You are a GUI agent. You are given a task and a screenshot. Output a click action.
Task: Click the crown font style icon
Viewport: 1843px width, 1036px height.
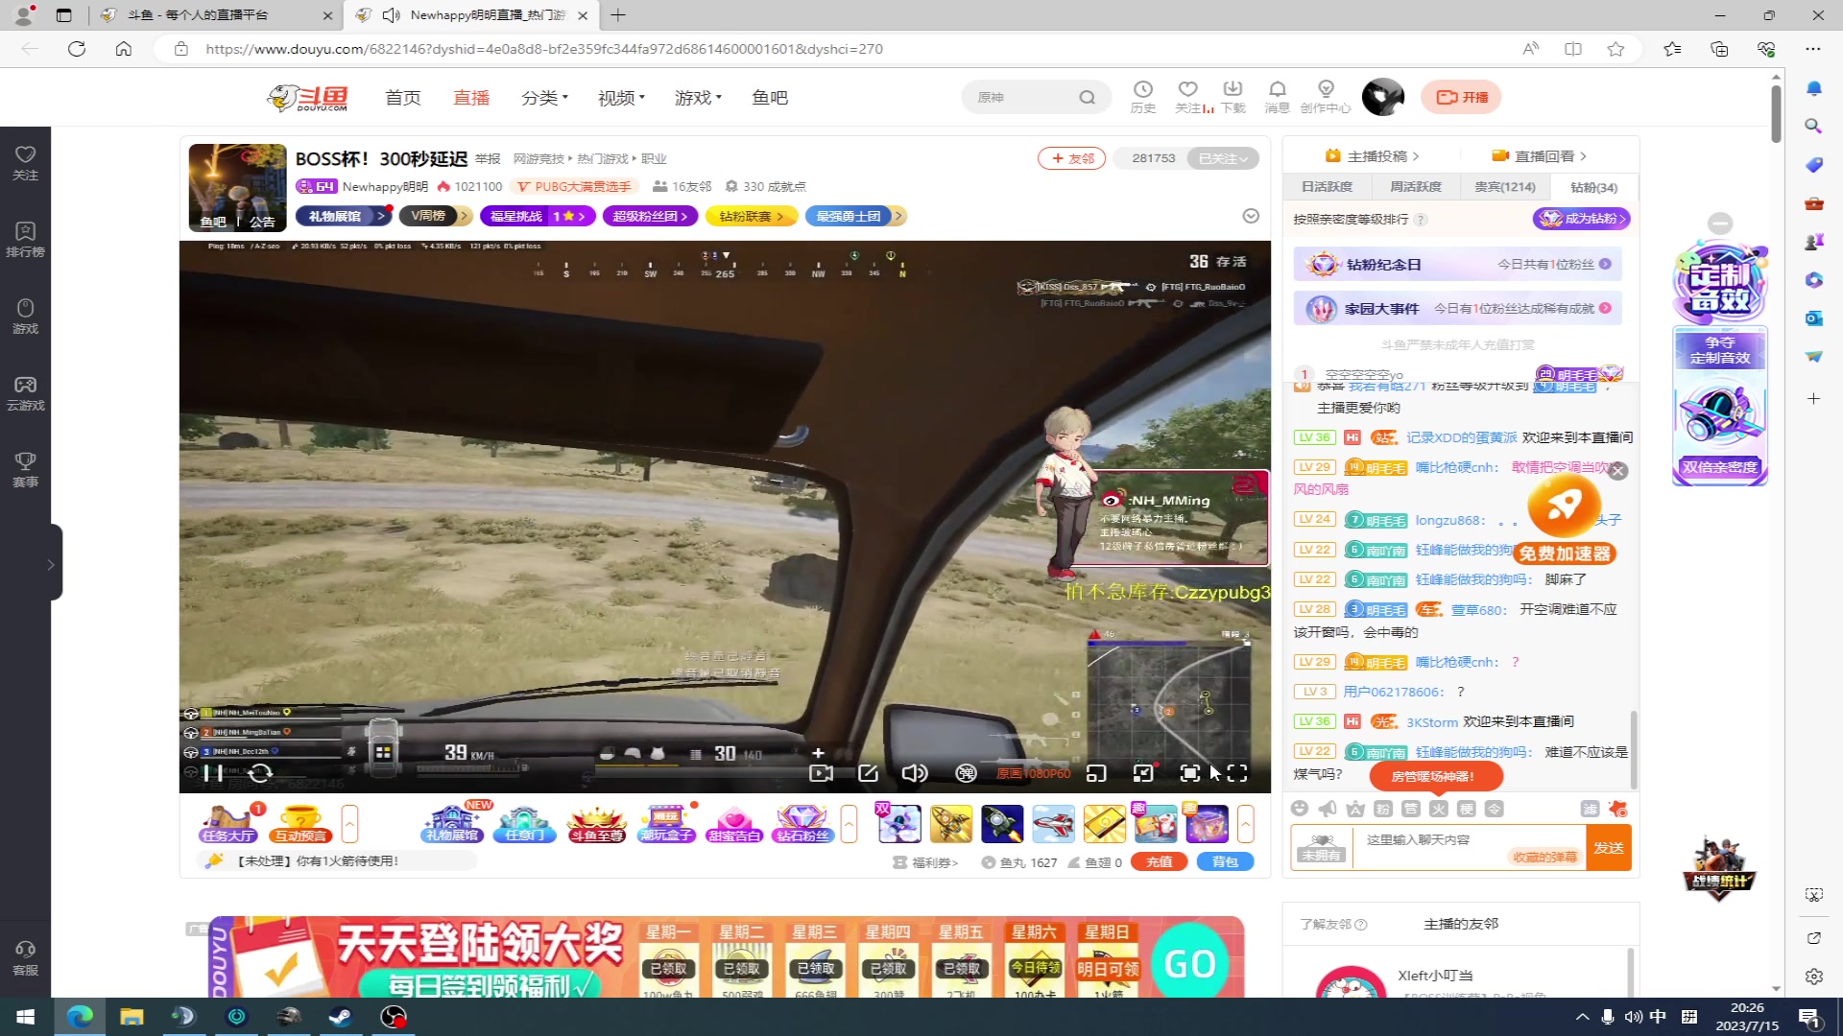coord(1355,809)
